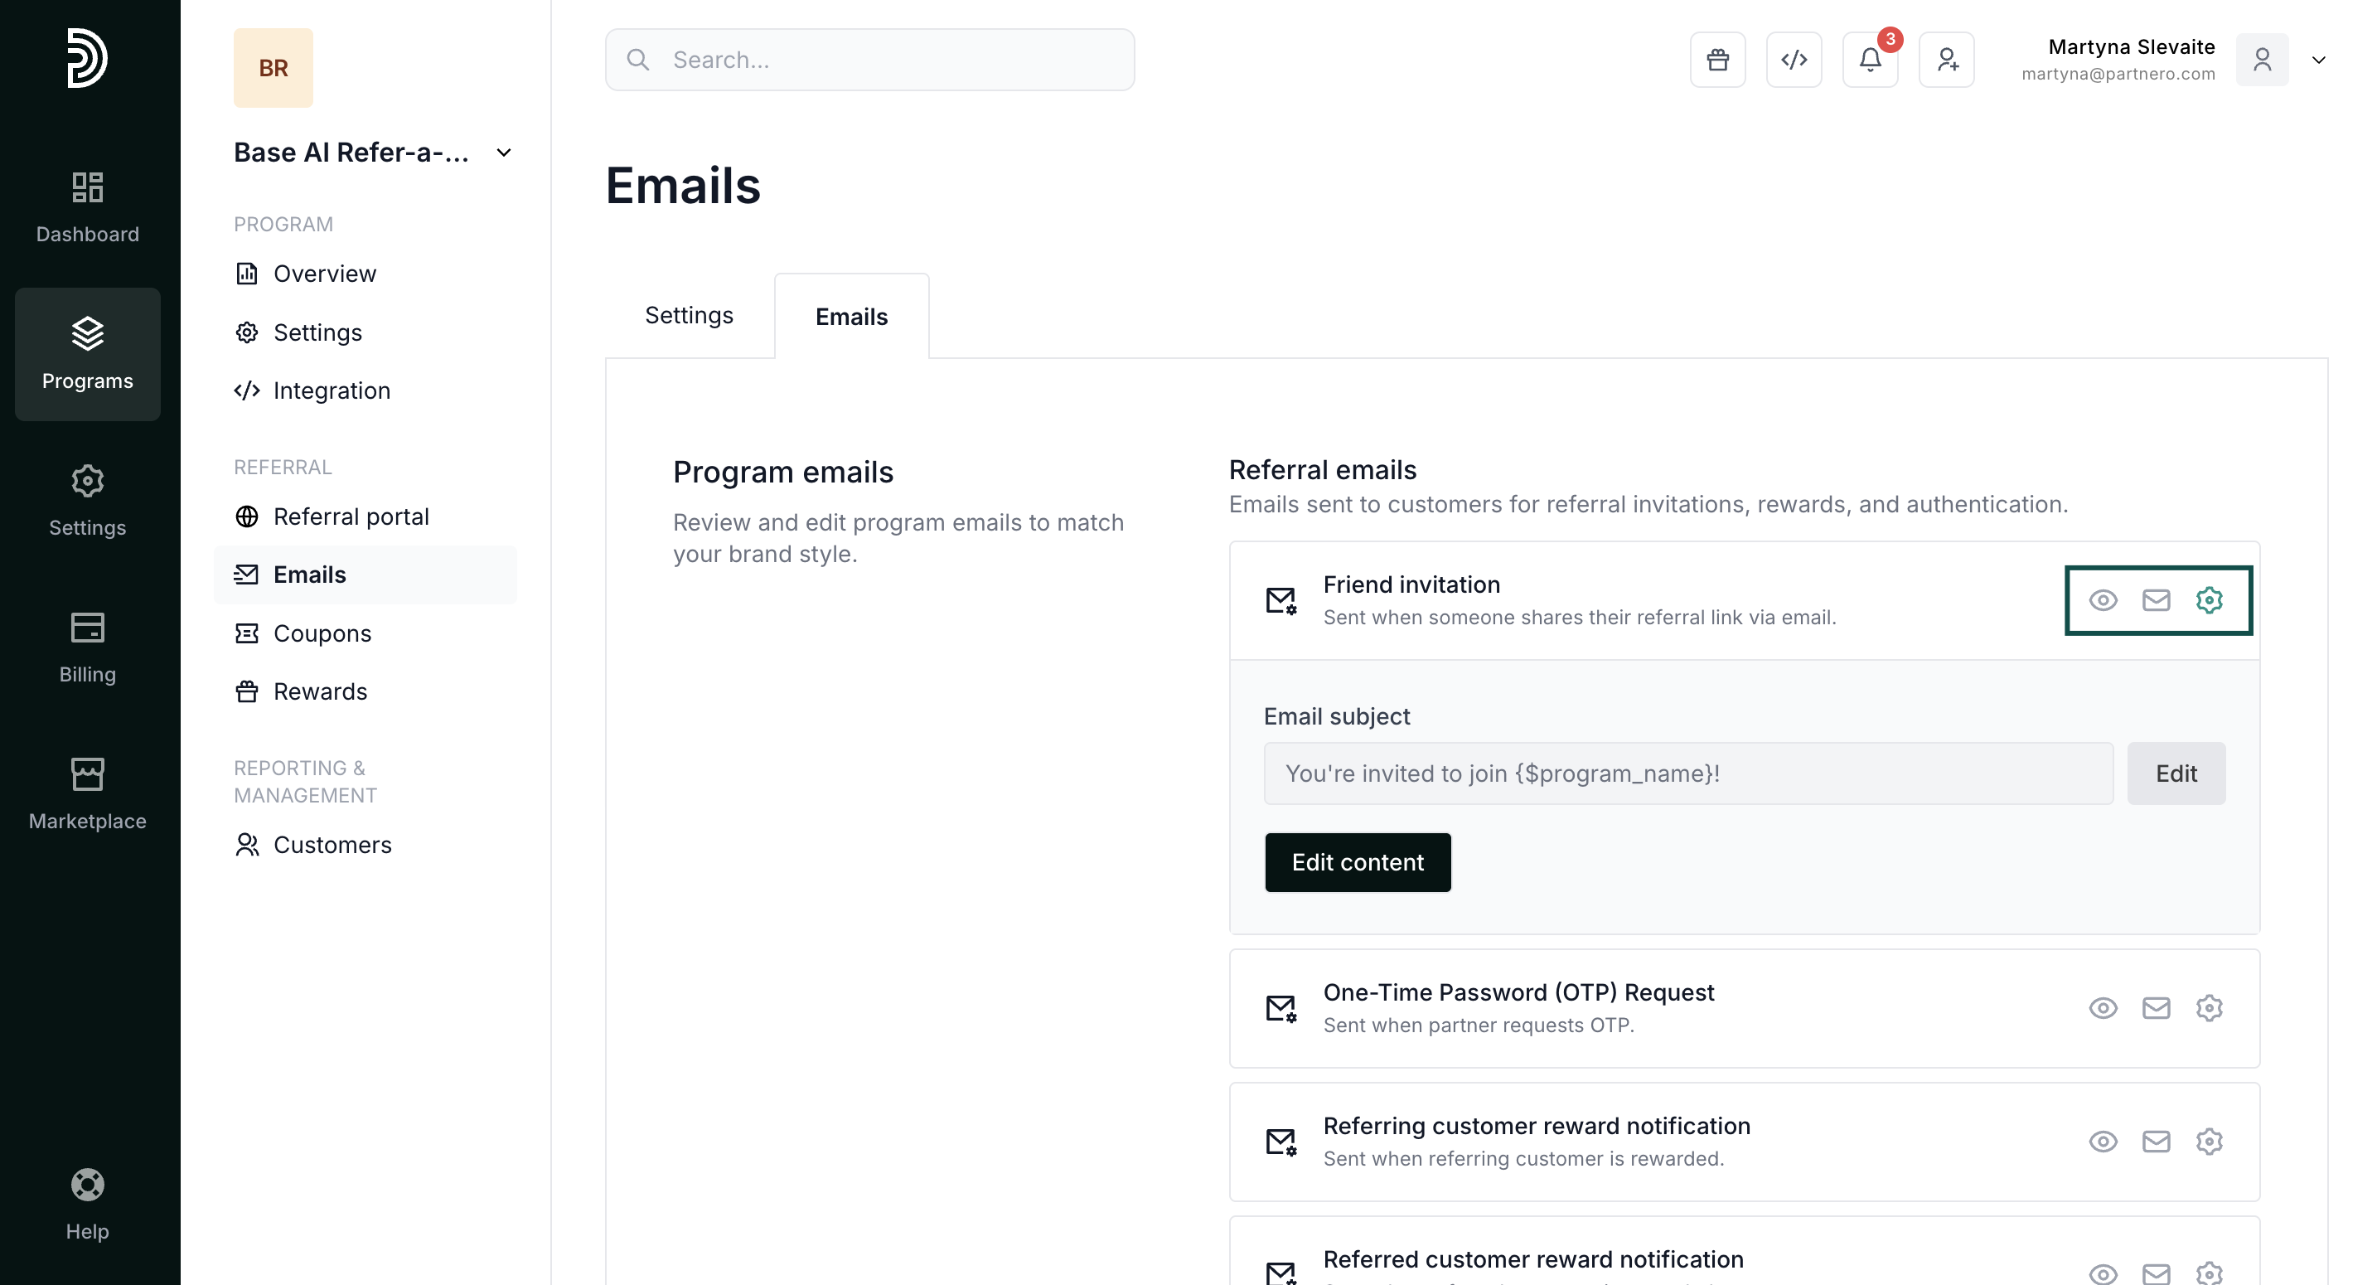The height and width of the screenshot is (1285, 2377).
Task: Click the code integration icon in the header
Action: pos(1793,60)
